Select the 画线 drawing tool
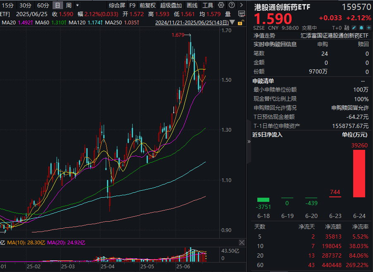373x272 pixels. (192, 5)
